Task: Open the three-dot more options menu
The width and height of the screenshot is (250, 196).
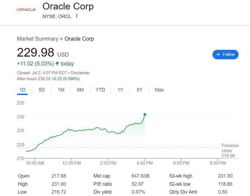Action: (77, 16)
